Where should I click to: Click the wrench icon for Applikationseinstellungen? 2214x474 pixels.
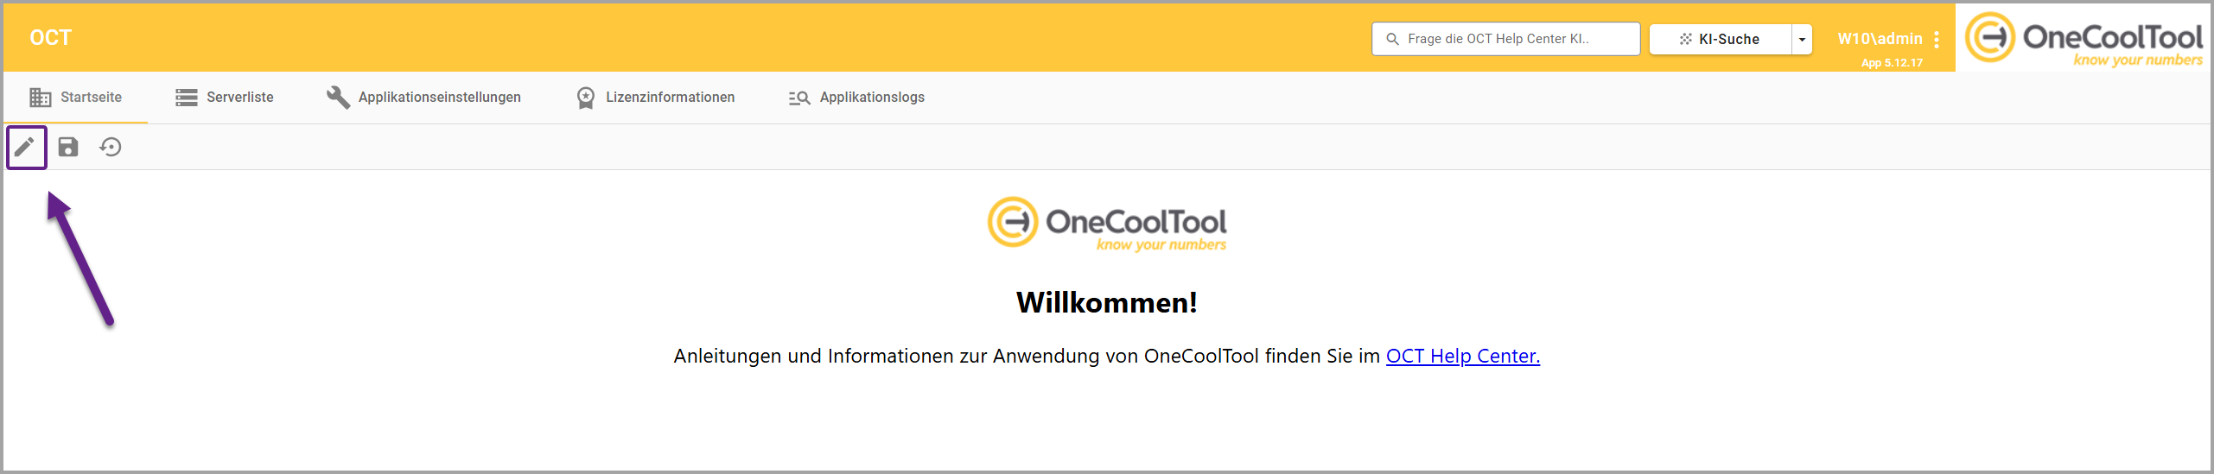[338, 98]
